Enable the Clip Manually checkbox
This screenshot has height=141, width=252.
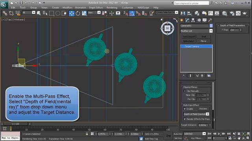coord(185,91)
